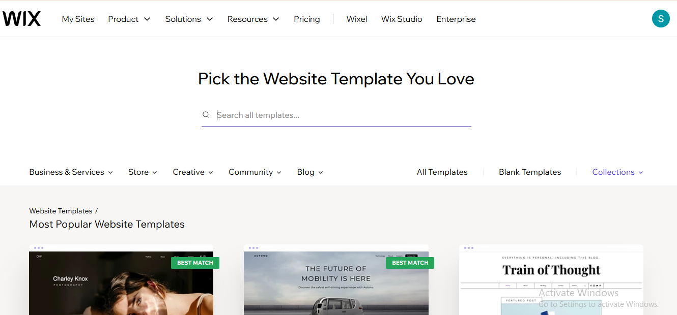677x315 pixels.
Task: Open the Pricing page
Action: tap(306, 19)
